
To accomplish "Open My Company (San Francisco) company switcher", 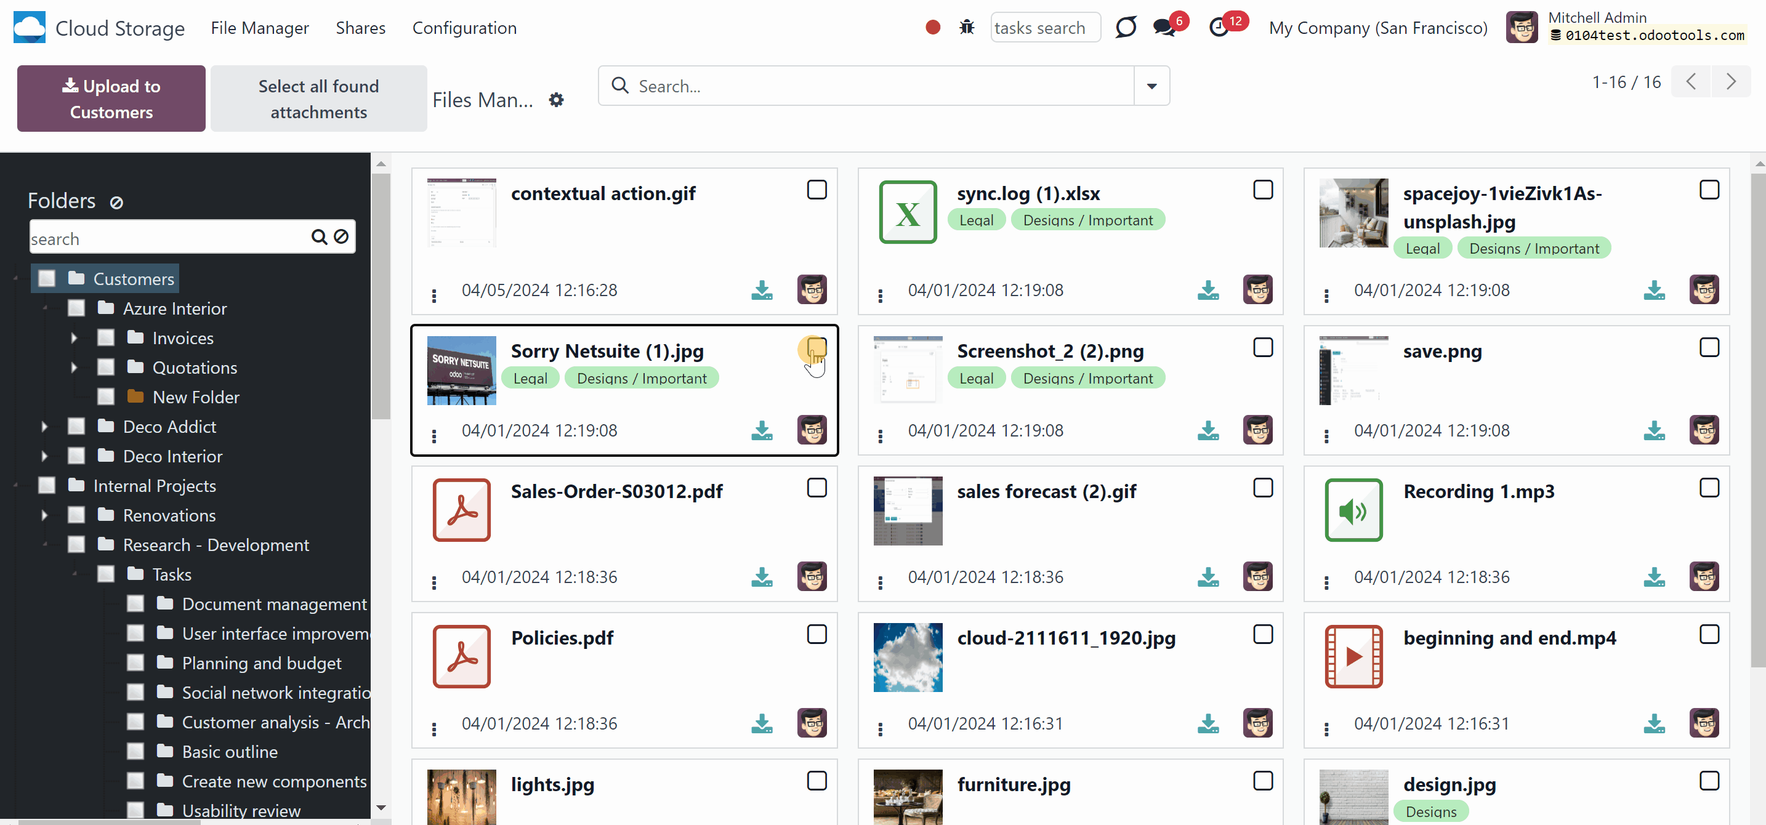I will point(1378,28).
